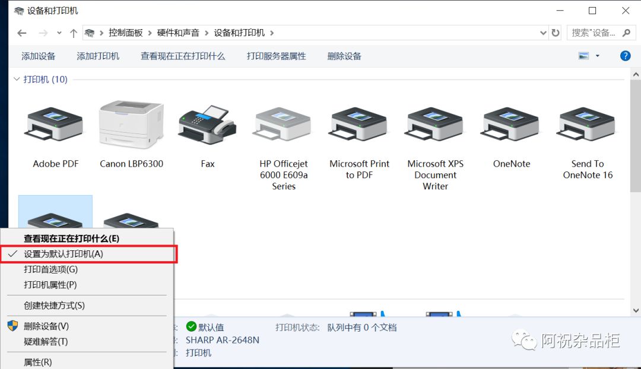Expand chevron after 设备和打印机 breadcrumb
The height and width of the screenshot is (369, 641).
click(272, 33)
